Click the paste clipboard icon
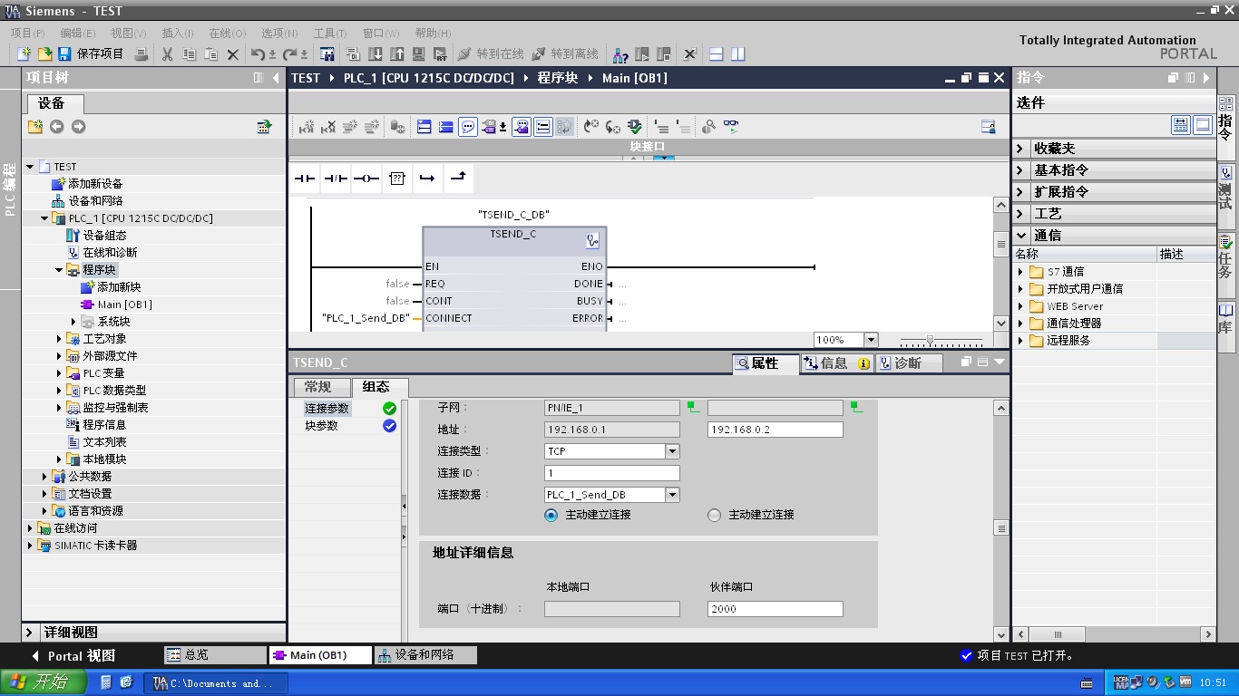 (x=210, y=54)
